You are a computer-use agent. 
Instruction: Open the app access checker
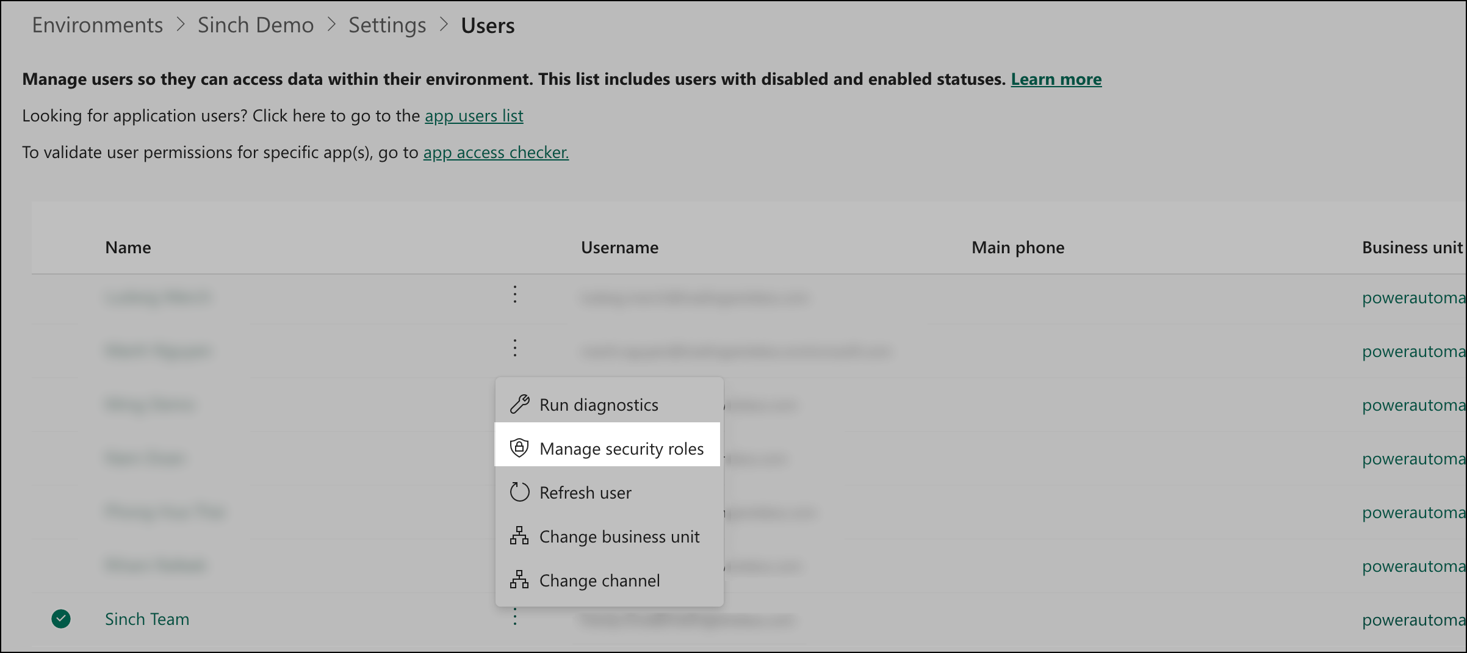[x=496, y=153]
